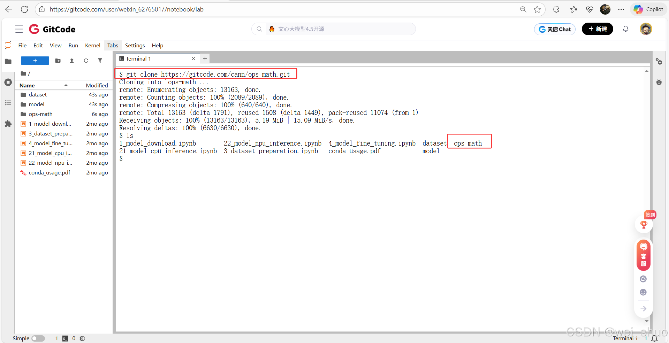
Task: Open the File menu
Action: 22,45
